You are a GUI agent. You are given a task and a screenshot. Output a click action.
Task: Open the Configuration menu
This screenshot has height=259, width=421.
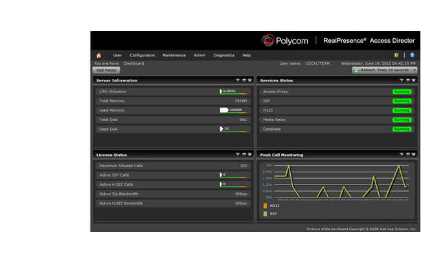tap(142, 55)
